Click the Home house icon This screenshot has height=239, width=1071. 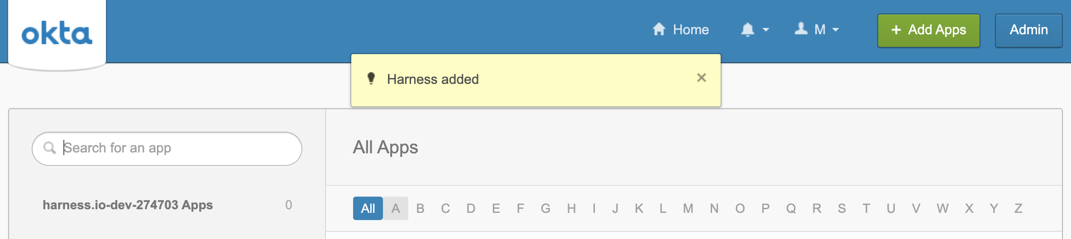659,29
